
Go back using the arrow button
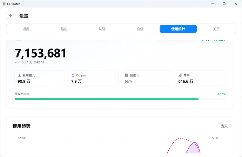coord(11,15)
